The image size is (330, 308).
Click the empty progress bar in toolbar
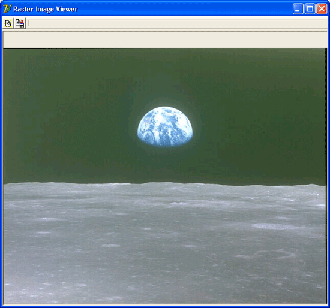pyautogui.click(x=176, y=23)
